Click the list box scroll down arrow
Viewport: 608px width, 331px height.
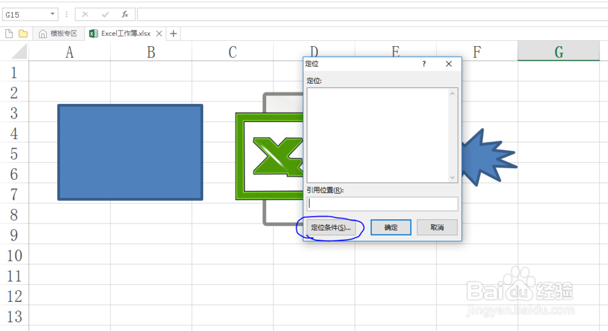[x=452, y=177]
